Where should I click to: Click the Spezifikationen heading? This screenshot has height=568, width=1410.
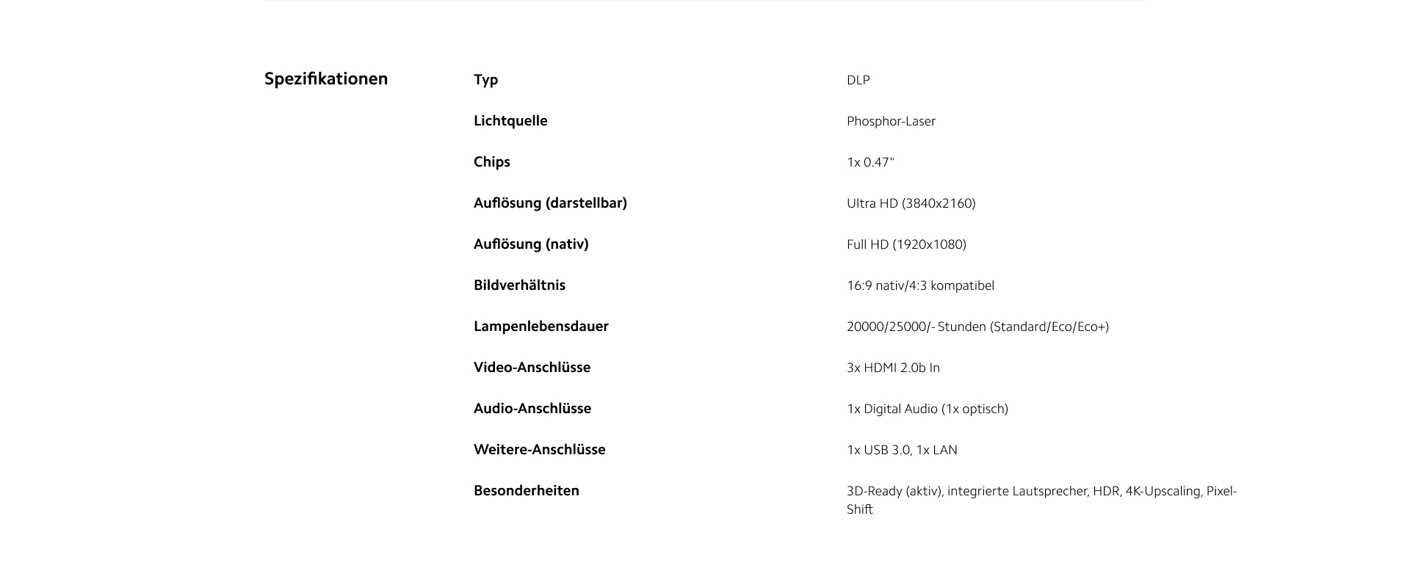click(x=326, y=79)
